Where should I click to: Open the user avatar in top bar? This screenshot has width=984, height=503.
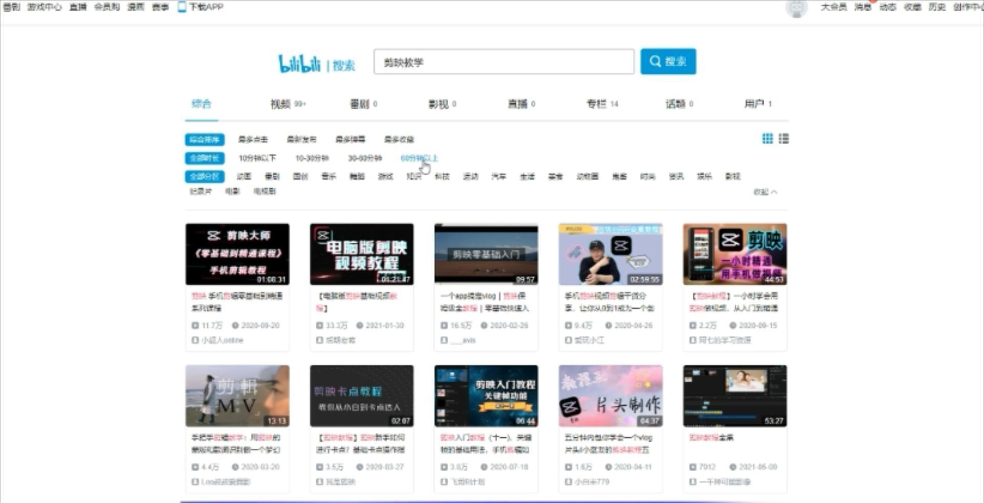(x=796, y=8)
